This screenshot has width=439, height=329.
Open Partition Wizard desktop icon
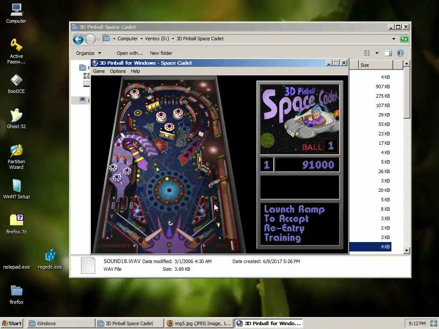[16, 157]
